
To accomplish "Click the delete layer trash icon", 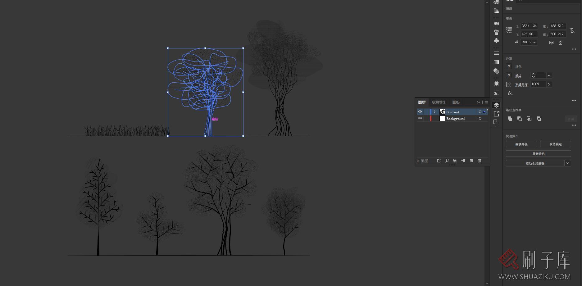I will (479, 161).
